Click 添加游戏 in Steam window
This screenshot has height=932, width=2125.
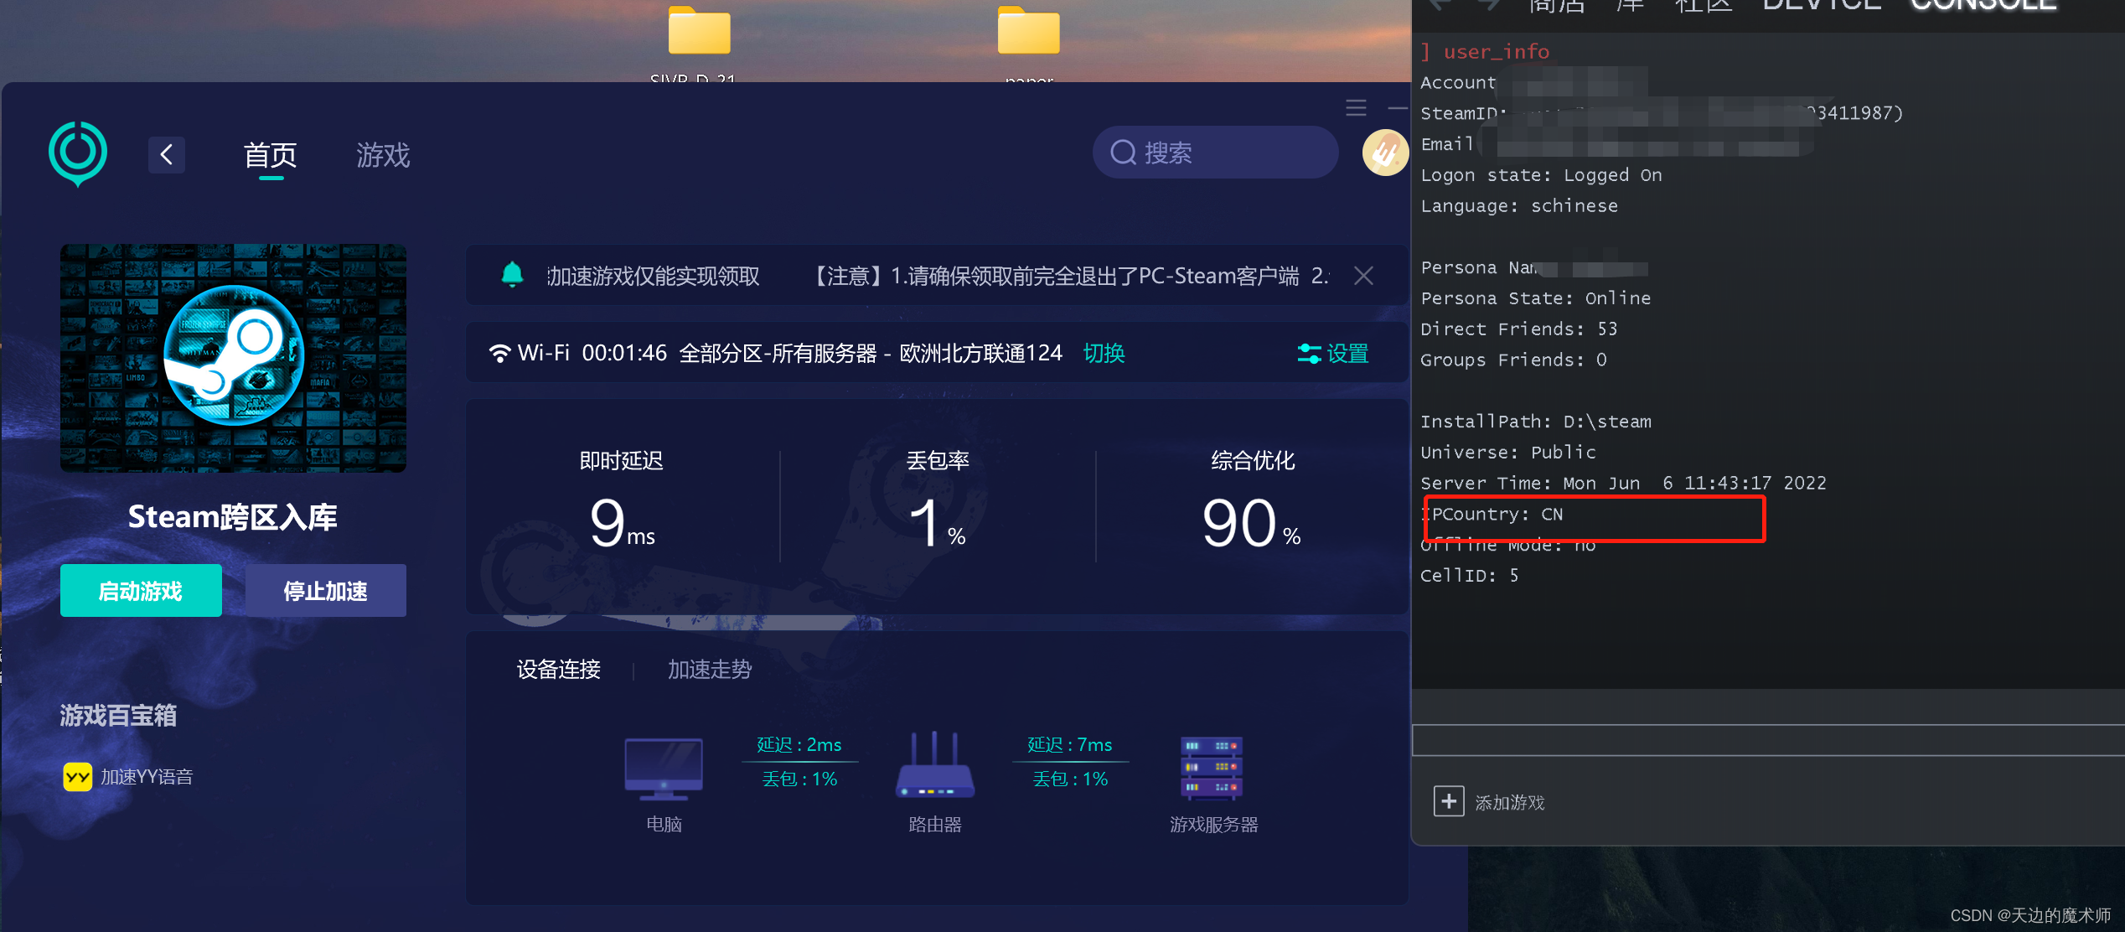point(1510,802)
